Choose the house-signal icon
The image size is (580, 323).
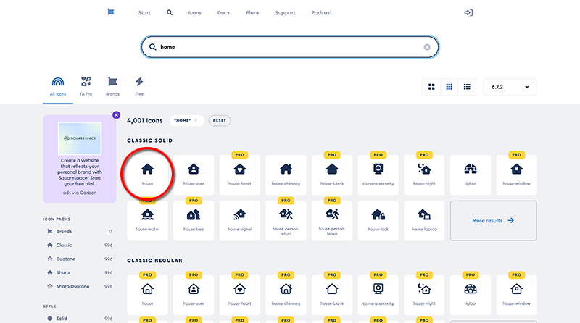239,217
